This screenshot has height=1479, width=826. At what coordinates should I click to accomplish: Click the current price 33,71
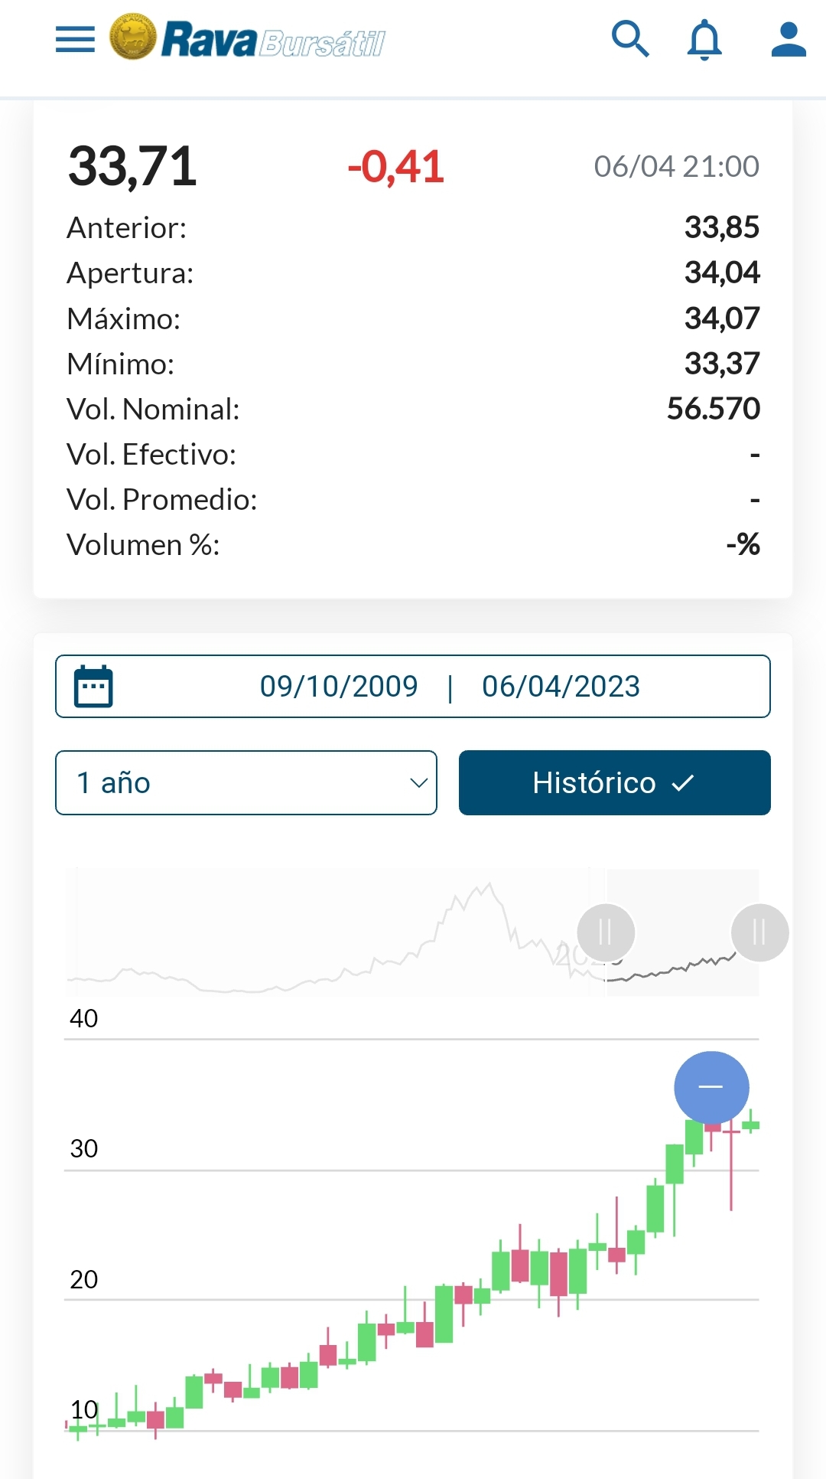click(132, 166)
